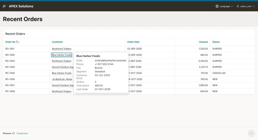
Task: Click the amount 760.00
Action: point(204,79)
